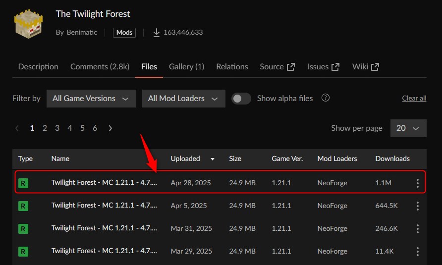Viewport: 442px width, 265px height.
Task: Click the release R badge for Apr 28, 2025 file
Action: [x=23, y=183]
